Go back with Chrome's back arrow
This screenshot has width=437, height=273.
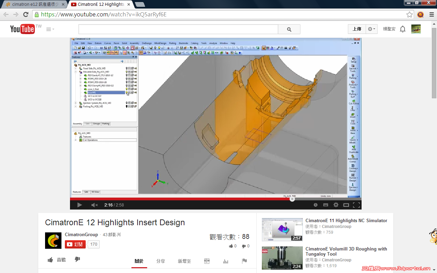point(6,14)
